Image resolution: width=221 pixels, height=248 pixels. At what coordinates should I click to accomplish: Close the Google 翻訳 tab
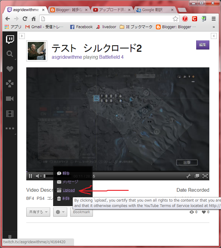click(x=172, y=10)
